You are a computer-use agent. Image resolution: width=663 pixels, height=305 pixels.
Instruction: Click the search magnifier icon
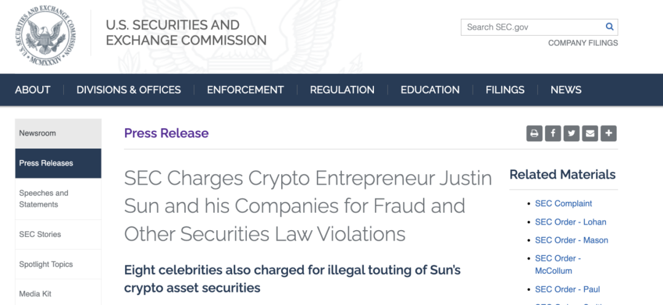pyautogui.click(x=610, y=27)
